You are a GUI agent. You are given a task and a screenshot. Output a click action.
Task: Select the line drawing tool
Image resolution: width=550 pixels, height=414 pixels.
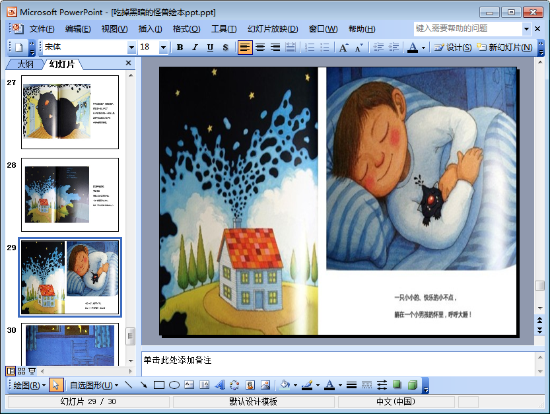[x=128, y=385]
